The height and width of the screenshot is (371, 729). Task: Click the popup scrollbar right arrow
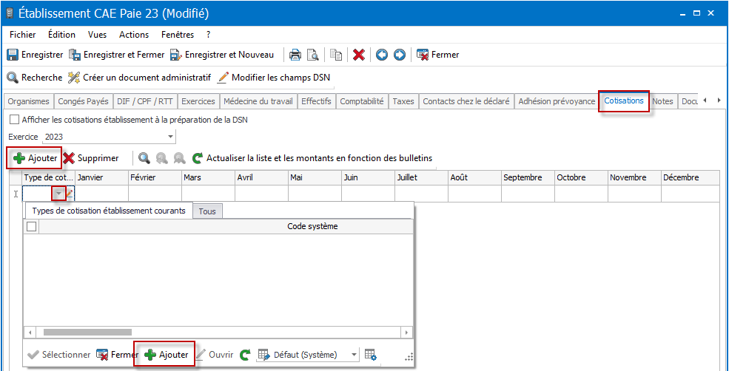pos(407,333)
